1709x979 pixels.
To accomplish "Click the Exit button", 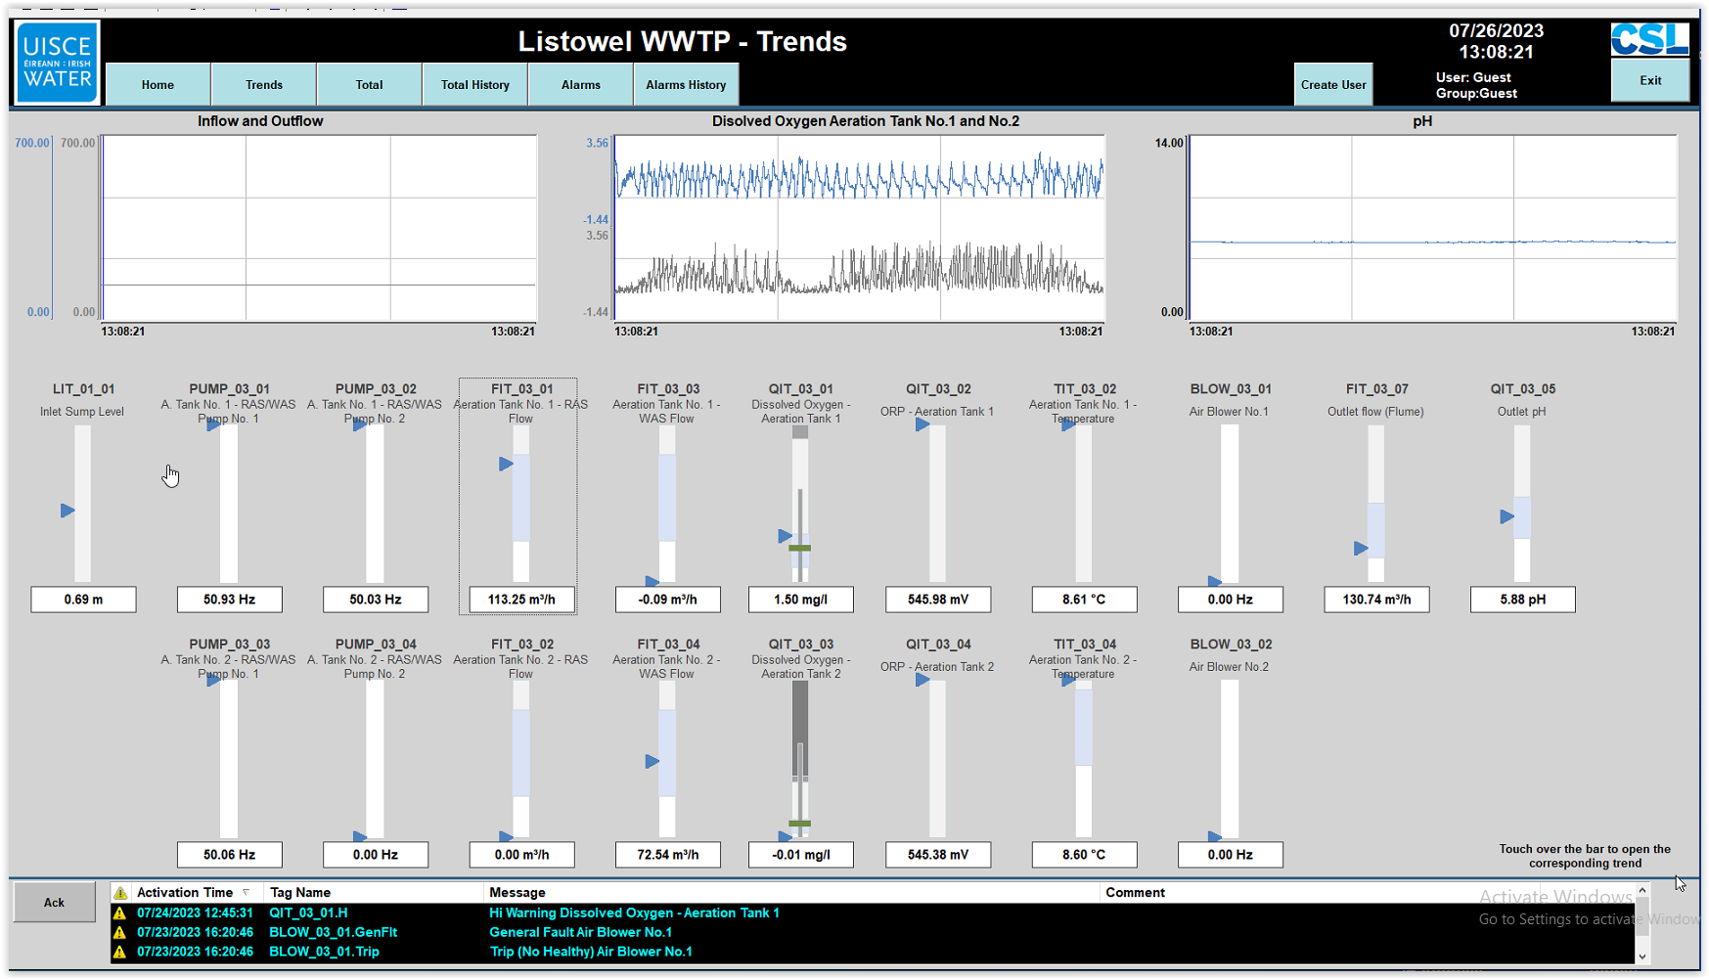I will 1649,81.
